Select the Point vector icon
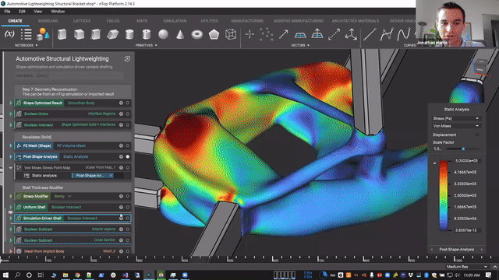 coord(249,34)
